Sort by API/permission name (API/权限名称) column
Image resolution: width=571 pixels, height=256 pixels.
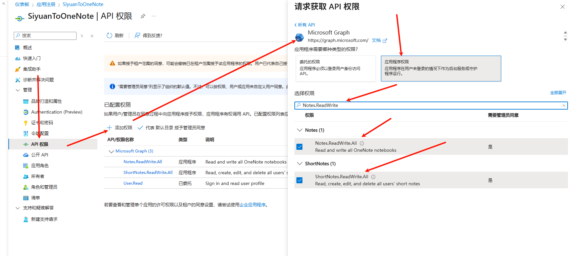coord(121,140)
